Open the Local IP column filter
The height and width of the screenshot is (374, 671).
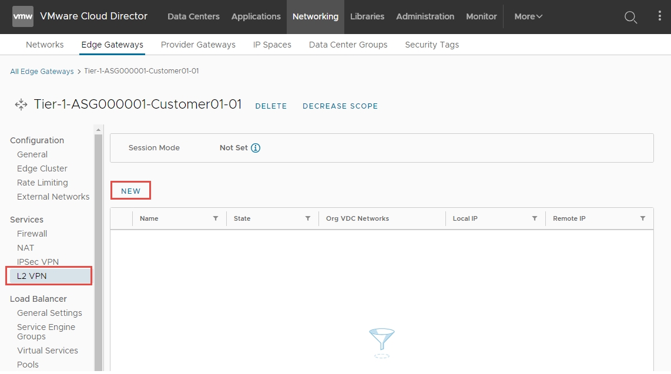pos(535,218)
